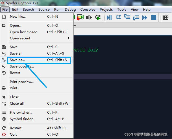Click the highlighted current line in editor
172x139 pixels.
pyautogui.click(x=123, y=77)
